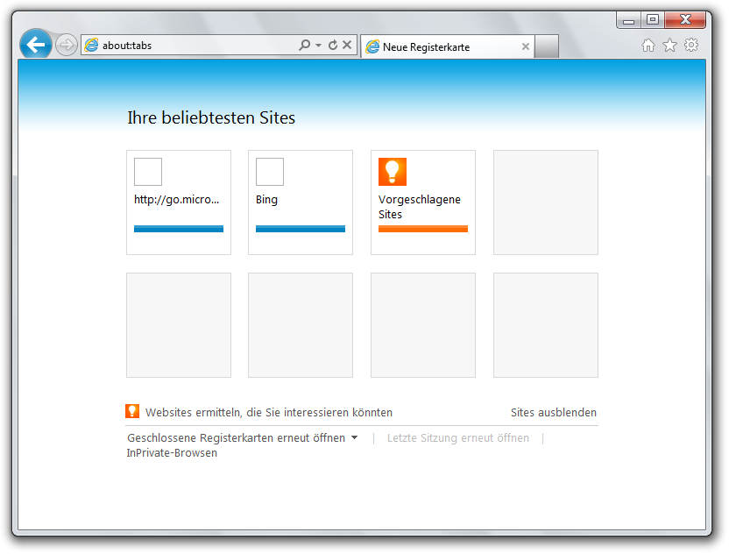The image size is (729, 554).
Task: Click the orange lightbulb icon on tile
Action: click(393, 172)
